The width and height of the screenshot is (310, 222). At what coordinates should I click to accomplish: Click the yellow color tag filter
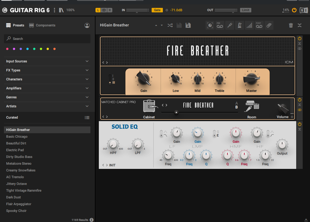(48, 49)
